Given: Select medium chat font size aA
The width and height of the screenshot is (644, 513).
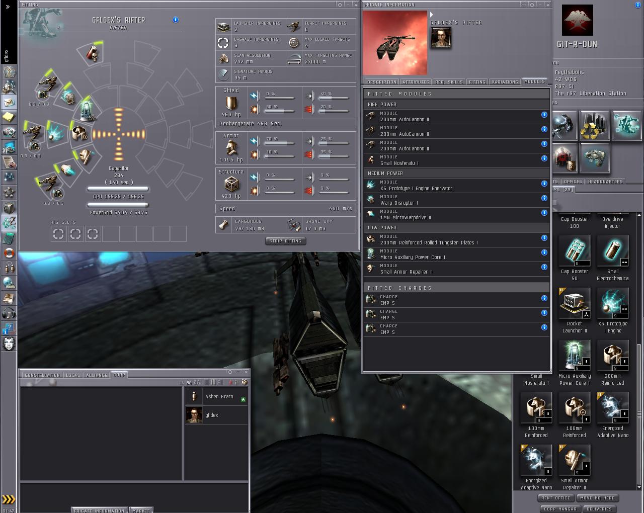Looking at the screenshot, I should 189,382.
